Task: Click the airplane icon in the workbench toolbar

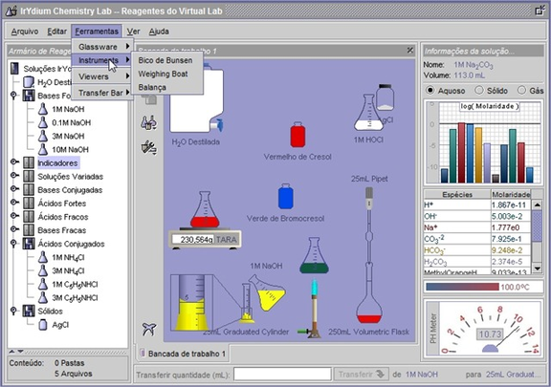Action: click(x=149, y=329)
